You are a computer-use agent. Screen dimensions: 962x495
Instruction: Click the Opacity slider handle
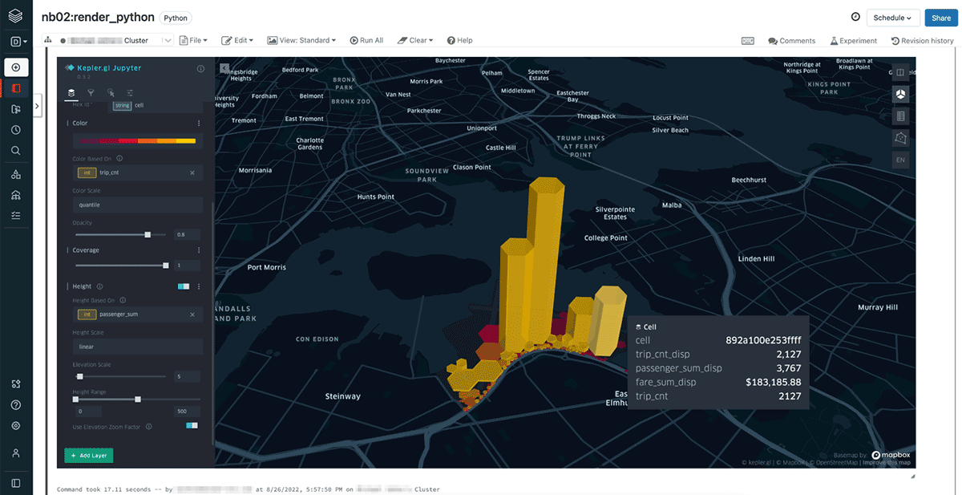click(148, 235)
